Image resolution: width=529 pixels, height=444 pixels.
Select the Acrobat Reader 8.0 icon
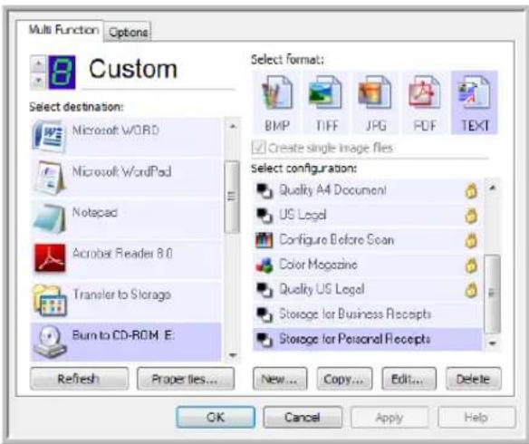(50, 258)
